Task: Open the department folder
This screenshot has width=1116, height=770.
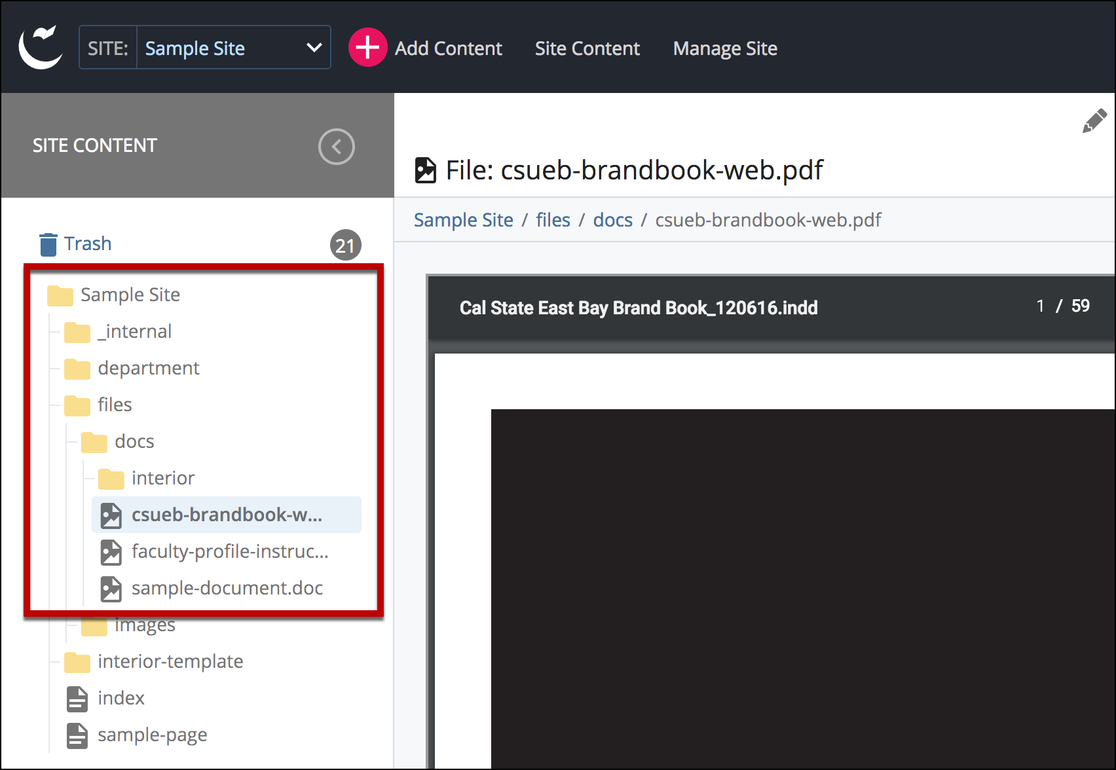Action: (149, 368)
